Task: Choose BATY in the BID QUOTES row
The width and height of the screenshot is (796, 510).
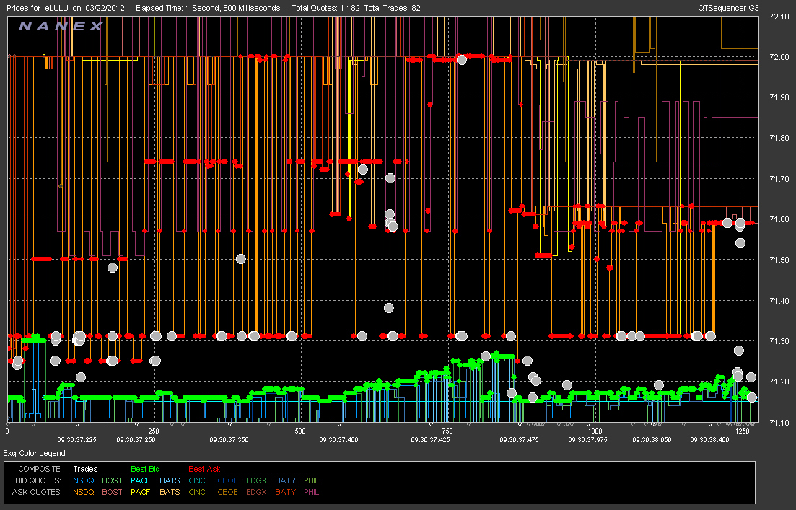Action: pyautogui.click(x=285, y=480)
